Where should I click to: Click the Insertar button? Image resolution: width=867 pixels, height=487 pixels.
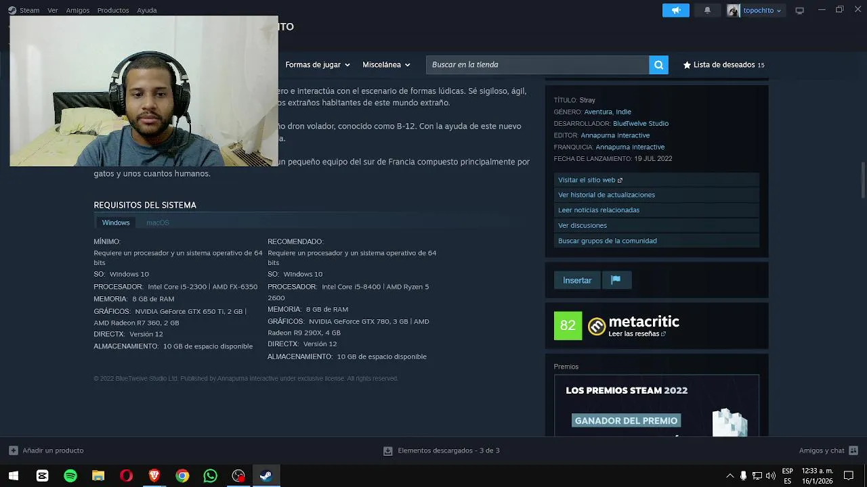click(577, 280)
